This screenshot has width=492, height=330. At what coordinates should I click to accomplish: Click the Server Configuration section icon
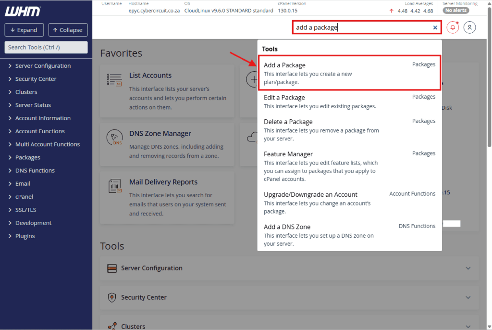[x=112, y=268]
